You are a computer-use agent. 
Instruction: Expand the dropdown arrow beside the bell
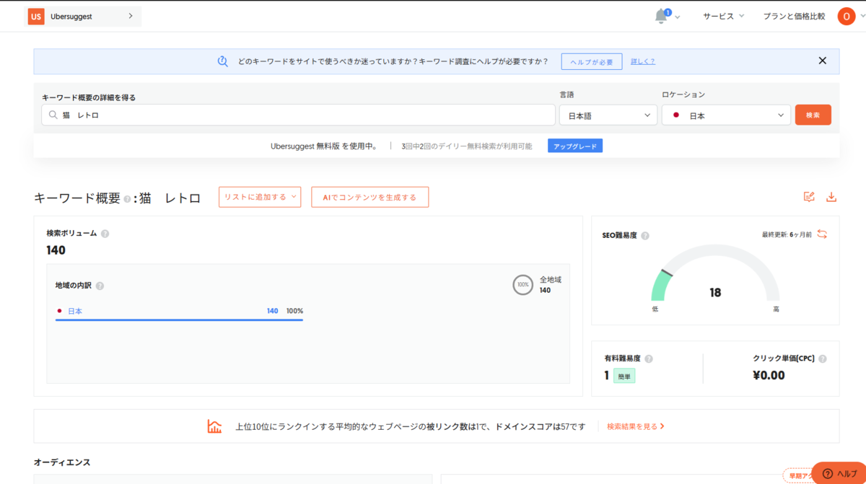pyautogui.click(x=678, y=17)
